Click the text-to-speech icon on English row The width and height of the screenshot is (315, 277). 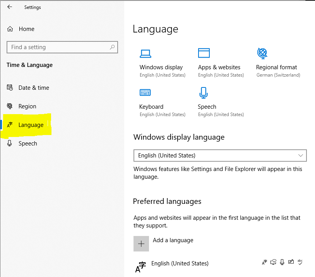pos(273,262)
